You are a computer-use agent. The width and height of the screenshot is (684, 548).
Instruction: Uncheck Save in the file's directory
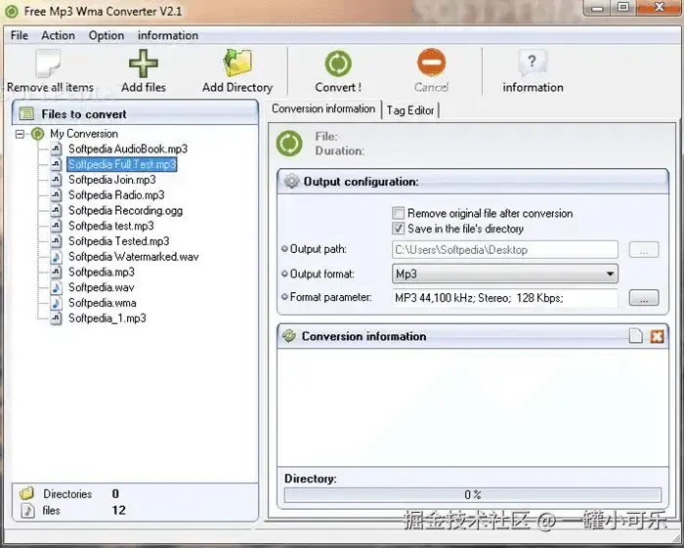398,229
